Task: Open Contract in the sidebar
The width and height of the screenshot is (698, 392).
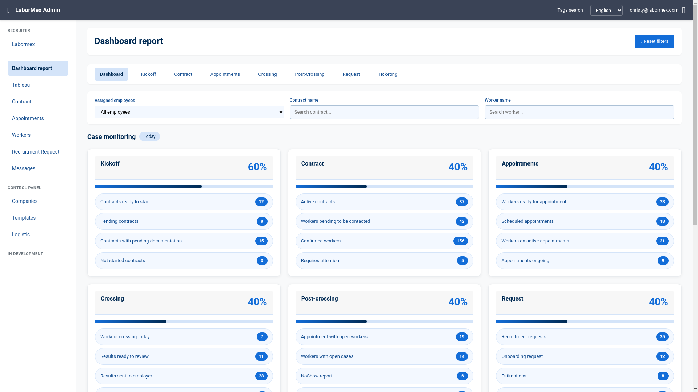Action: 38,102
